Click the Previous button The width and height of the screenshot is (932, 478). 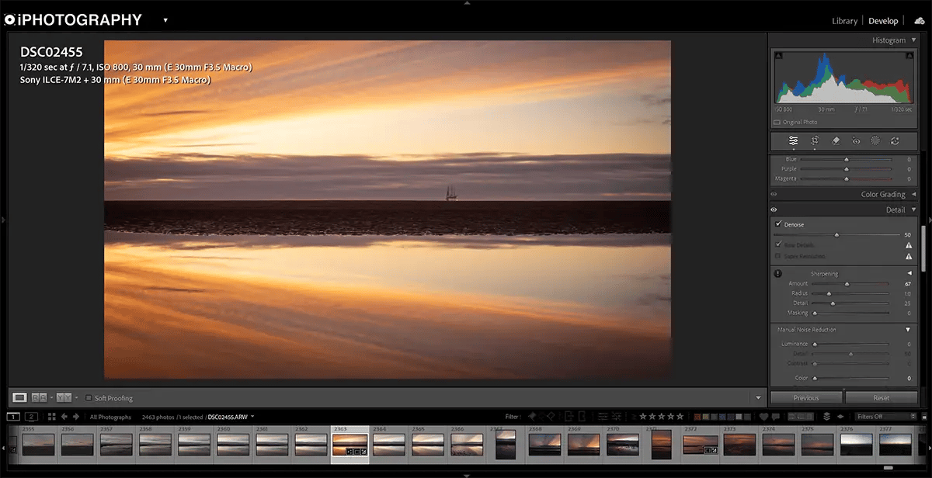click(806, 397)
